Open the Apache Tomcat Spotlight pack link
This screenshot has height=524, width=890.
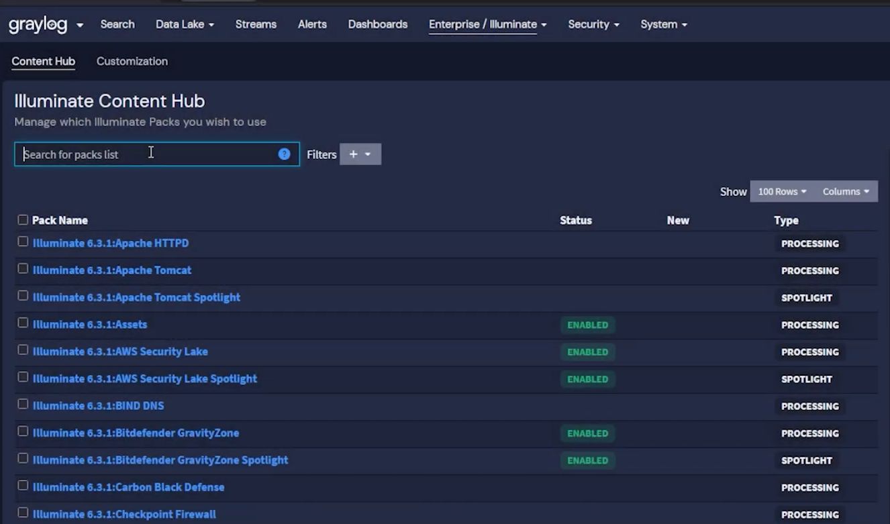pyautogui.click(x=136, y=297)
